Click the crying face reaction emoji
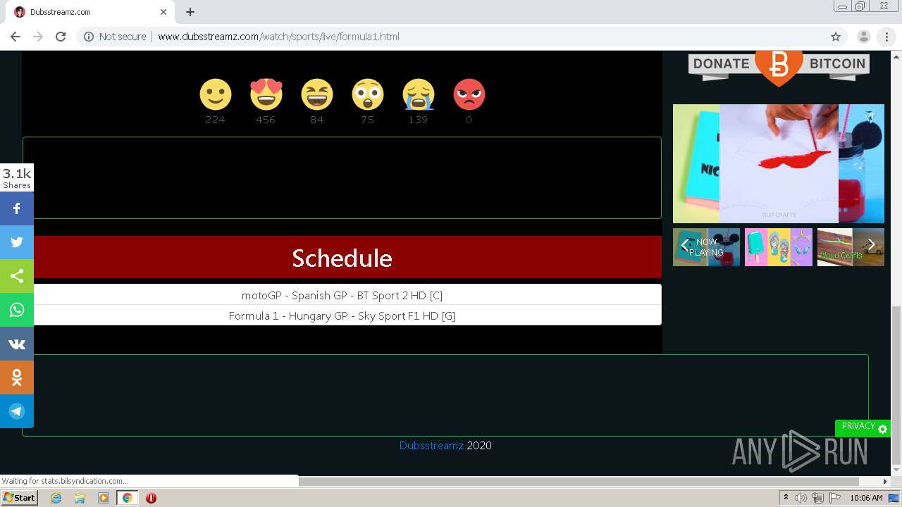The width and height of the screenshot is (902, 507). 418,94
